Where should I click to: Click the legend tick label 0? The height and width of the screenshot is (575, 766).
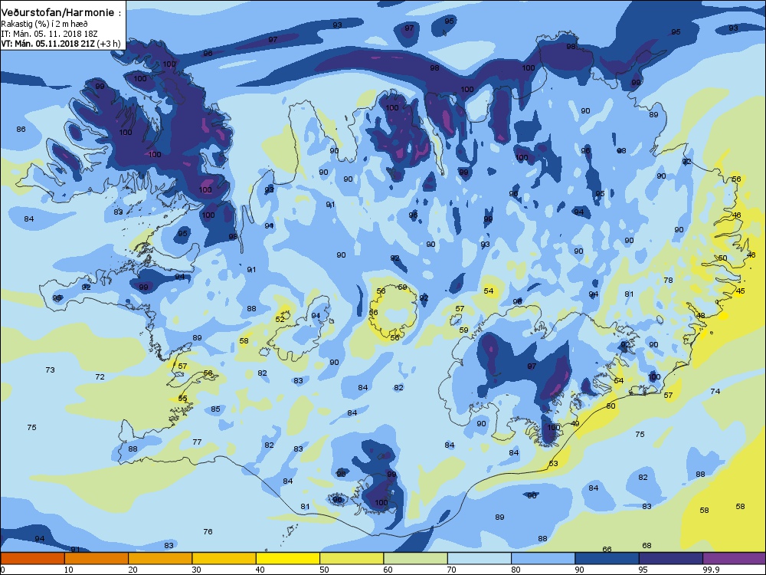tap(3, 569)
